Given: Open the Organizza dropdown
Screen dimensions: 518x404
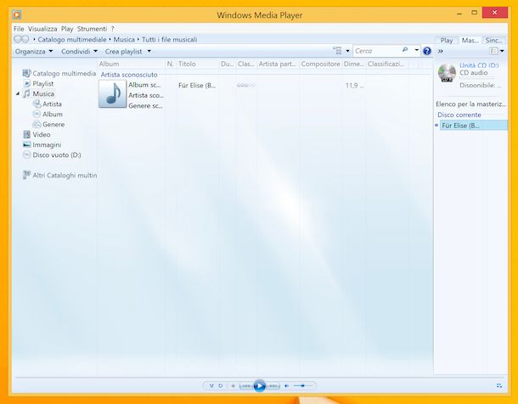Looking at the screenshot, I should pyautogui.click(x=34, y=52).
